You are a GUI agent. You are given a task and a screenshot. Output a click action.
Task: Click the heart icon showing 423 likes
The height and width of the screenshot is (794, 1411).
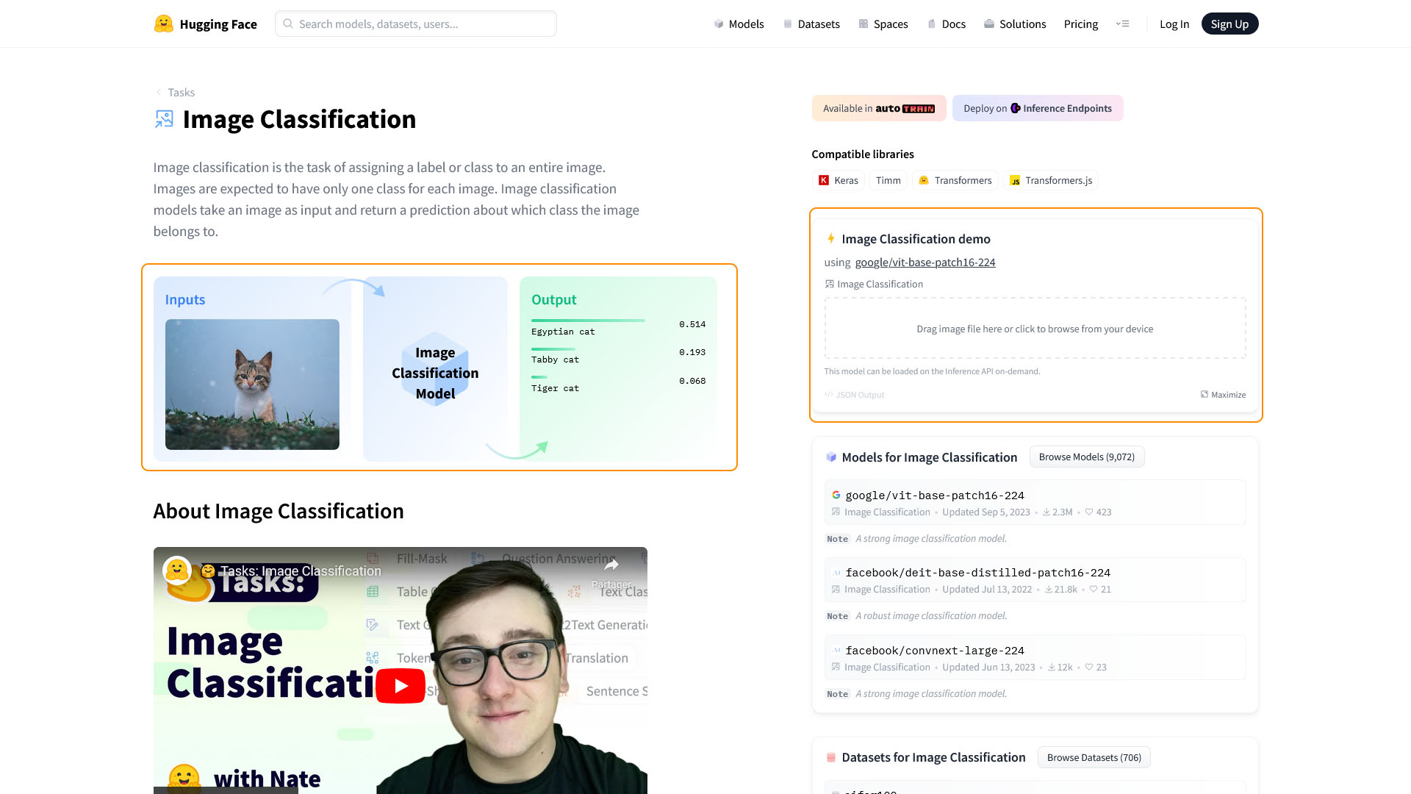tap(1089, 512)
